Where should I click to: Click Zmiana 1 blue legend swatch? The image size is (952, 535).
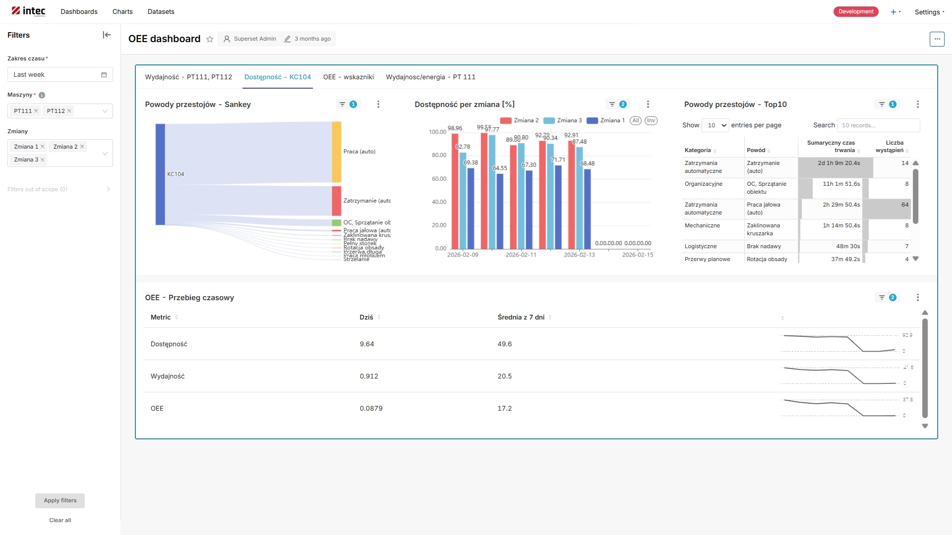592,120
